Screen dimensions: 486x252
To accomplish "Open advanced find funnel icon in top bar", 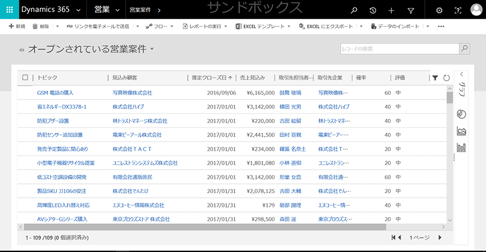I will click(x=411, y=11).
